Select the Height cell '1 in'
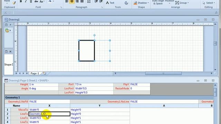This screenshot has height=124, width=221. [x=44, y=84]
